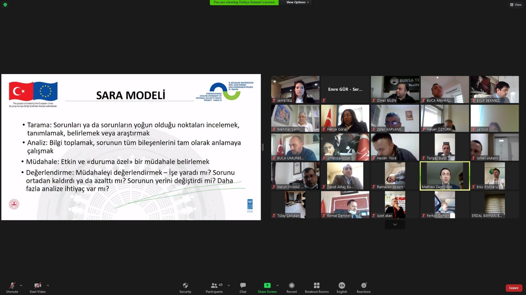This screenshot has height=295, width=526.
Task: Open the English interpretation language icon
Action: click(x=342, y=286)
